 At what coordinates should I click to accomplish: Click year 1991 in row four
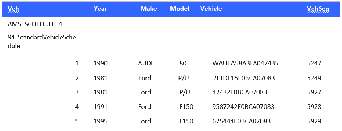(100, 107)
